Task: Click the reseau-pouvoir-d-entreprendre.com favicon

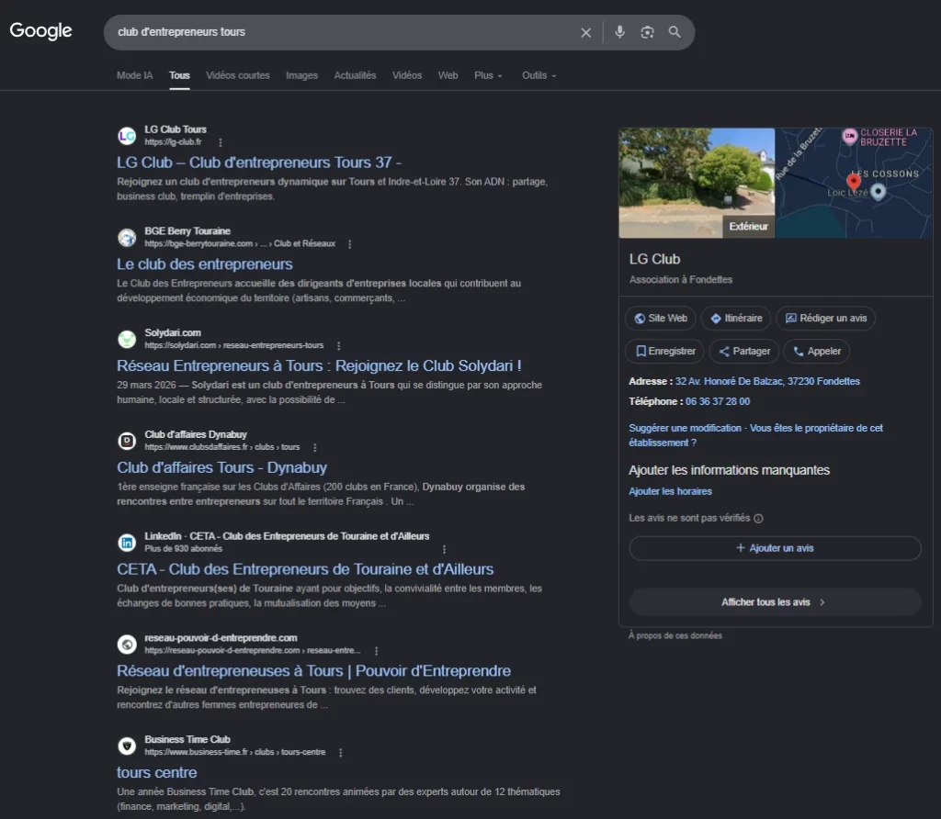Action: (x=127, y=645)
